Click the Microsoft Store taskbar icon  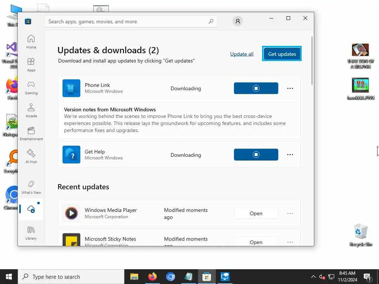tap(207, 277)
